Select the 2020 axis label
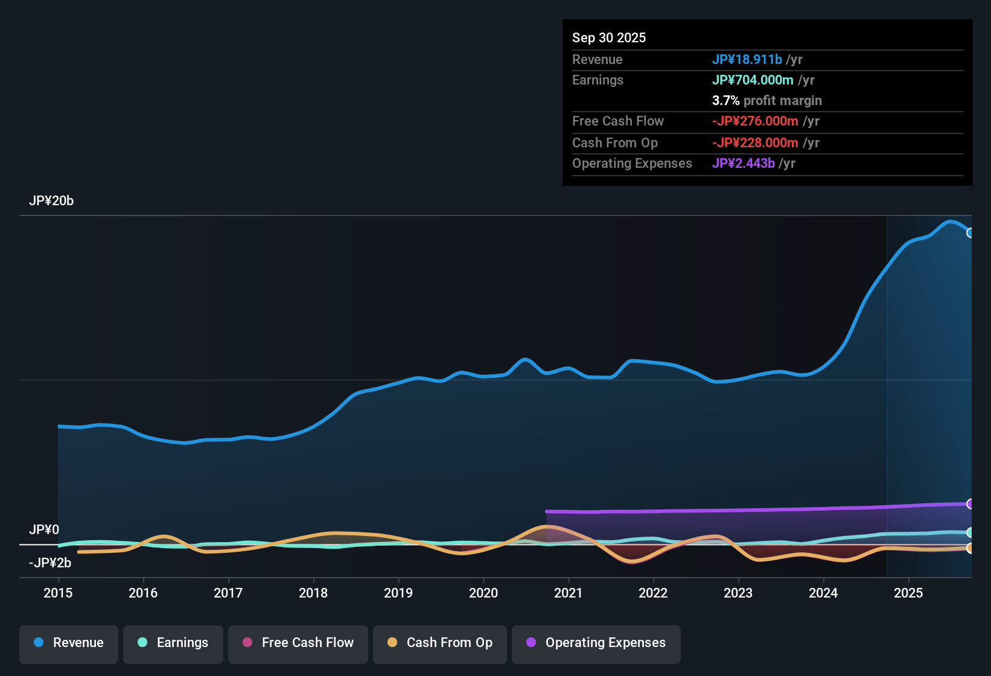 [483, 593]
